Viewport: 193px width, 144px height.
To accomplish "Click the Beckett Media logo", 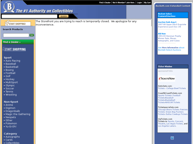I will coord(9,7).
